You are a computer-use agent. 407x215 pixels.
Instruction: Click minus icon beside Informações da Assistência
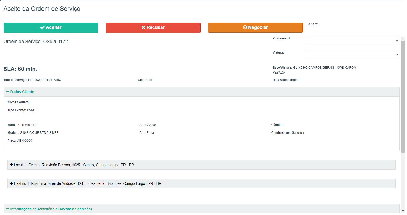click(x=8, y=209)
